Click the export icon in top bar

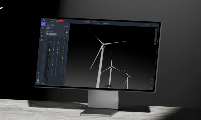click(x=156, y=25)
